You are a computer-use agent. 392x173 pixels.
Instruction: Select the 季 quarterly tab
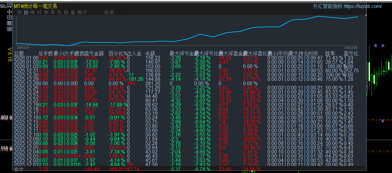(46, 13)
